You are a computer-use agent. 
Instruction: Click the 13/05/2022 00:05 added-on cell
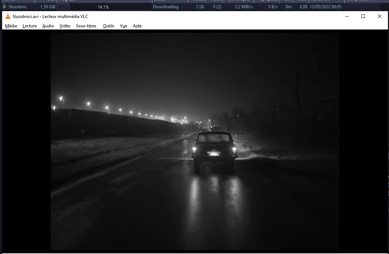click(325, 7)
